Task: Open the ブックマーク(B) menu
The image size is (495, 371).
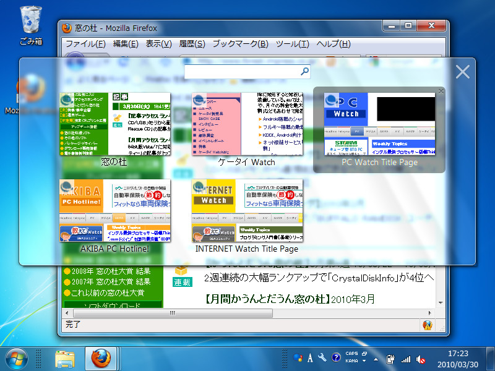Action: [240, 44]
